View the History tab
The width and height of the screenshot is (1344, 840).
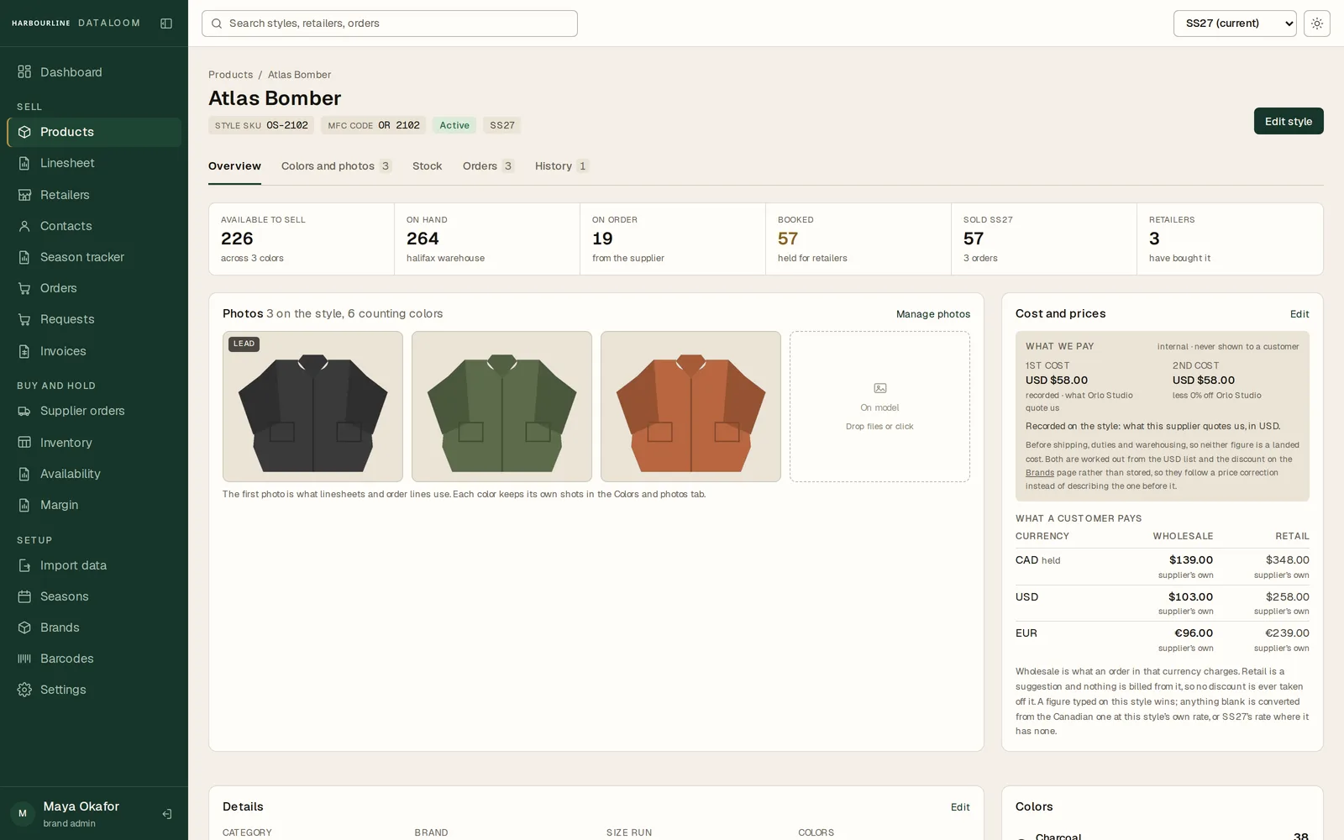click(562, 166)
